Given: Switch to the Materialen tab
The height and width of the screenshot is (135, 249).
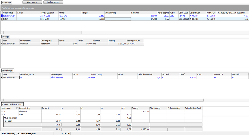Looking at the screenshot, I should click(x=6, y=3).
